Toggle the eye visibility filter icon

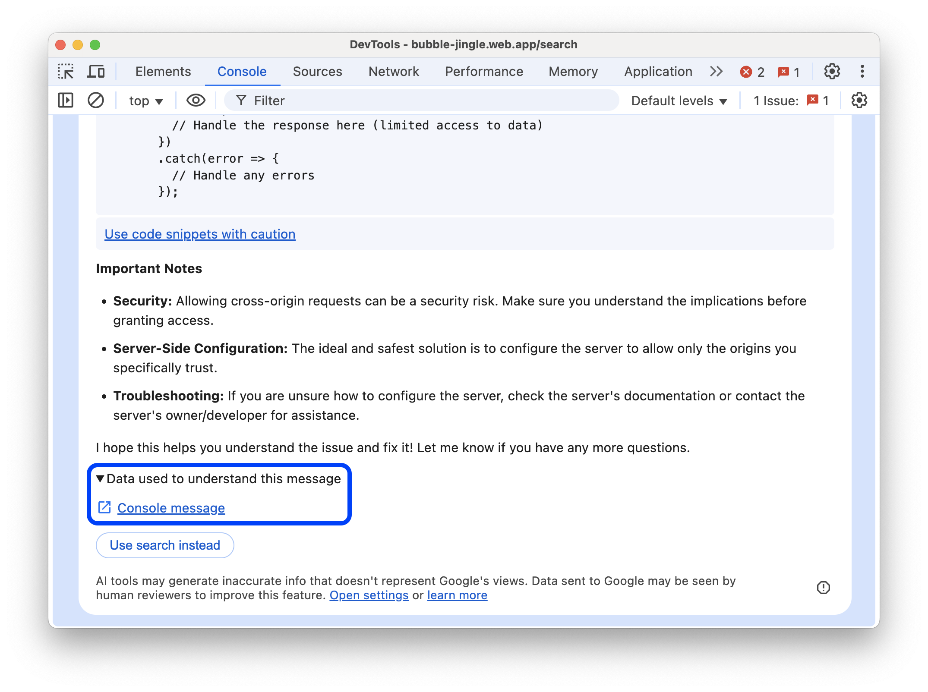click(x=196, y=101)
